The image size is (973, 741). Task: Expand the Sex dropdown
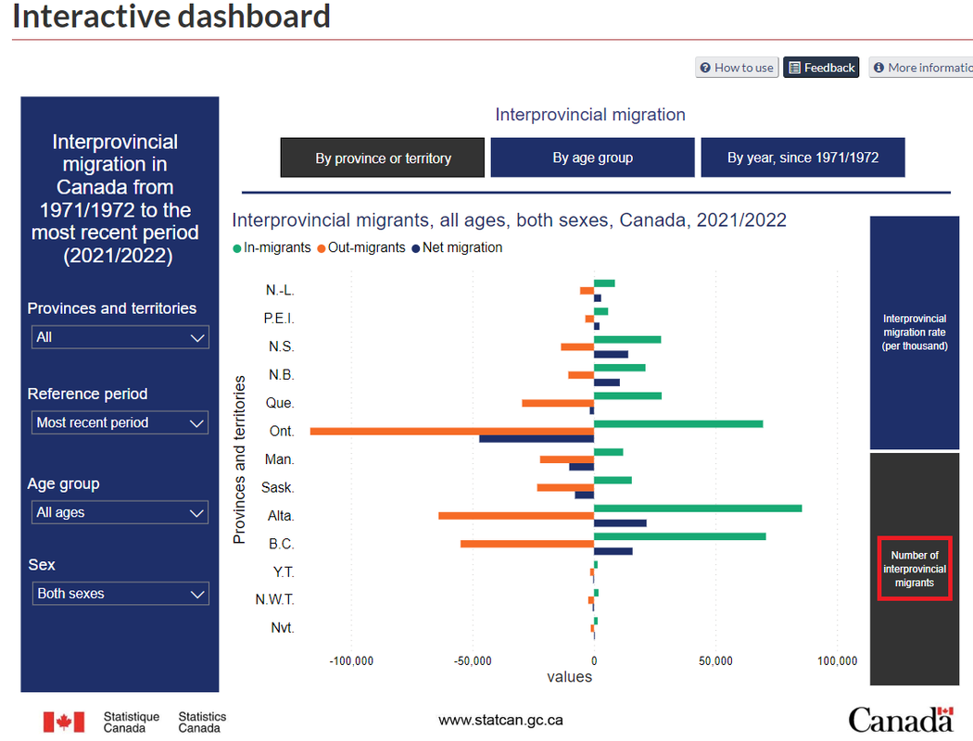[120, 594]
